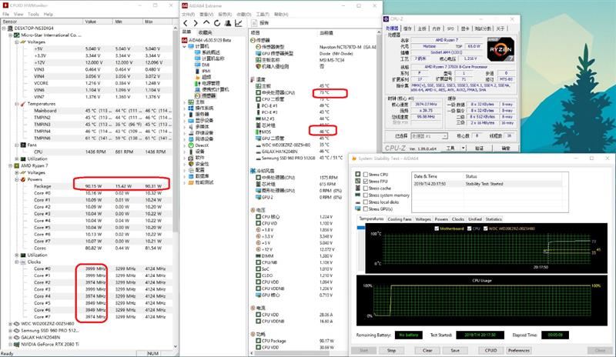The width and height of the screenshot is (616, 357).
Task: Collapse the DESKTOP-NS3DIG4 tree node
Action: coord(4,28)
